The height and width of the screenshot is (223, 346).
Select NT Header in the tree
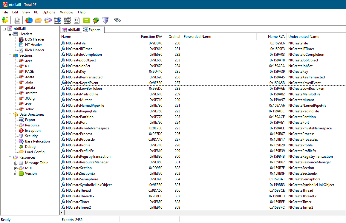(x=33, y=45)
